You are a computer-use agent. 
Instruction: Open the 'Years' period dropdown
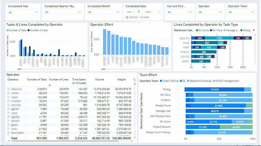pos(152,12)
